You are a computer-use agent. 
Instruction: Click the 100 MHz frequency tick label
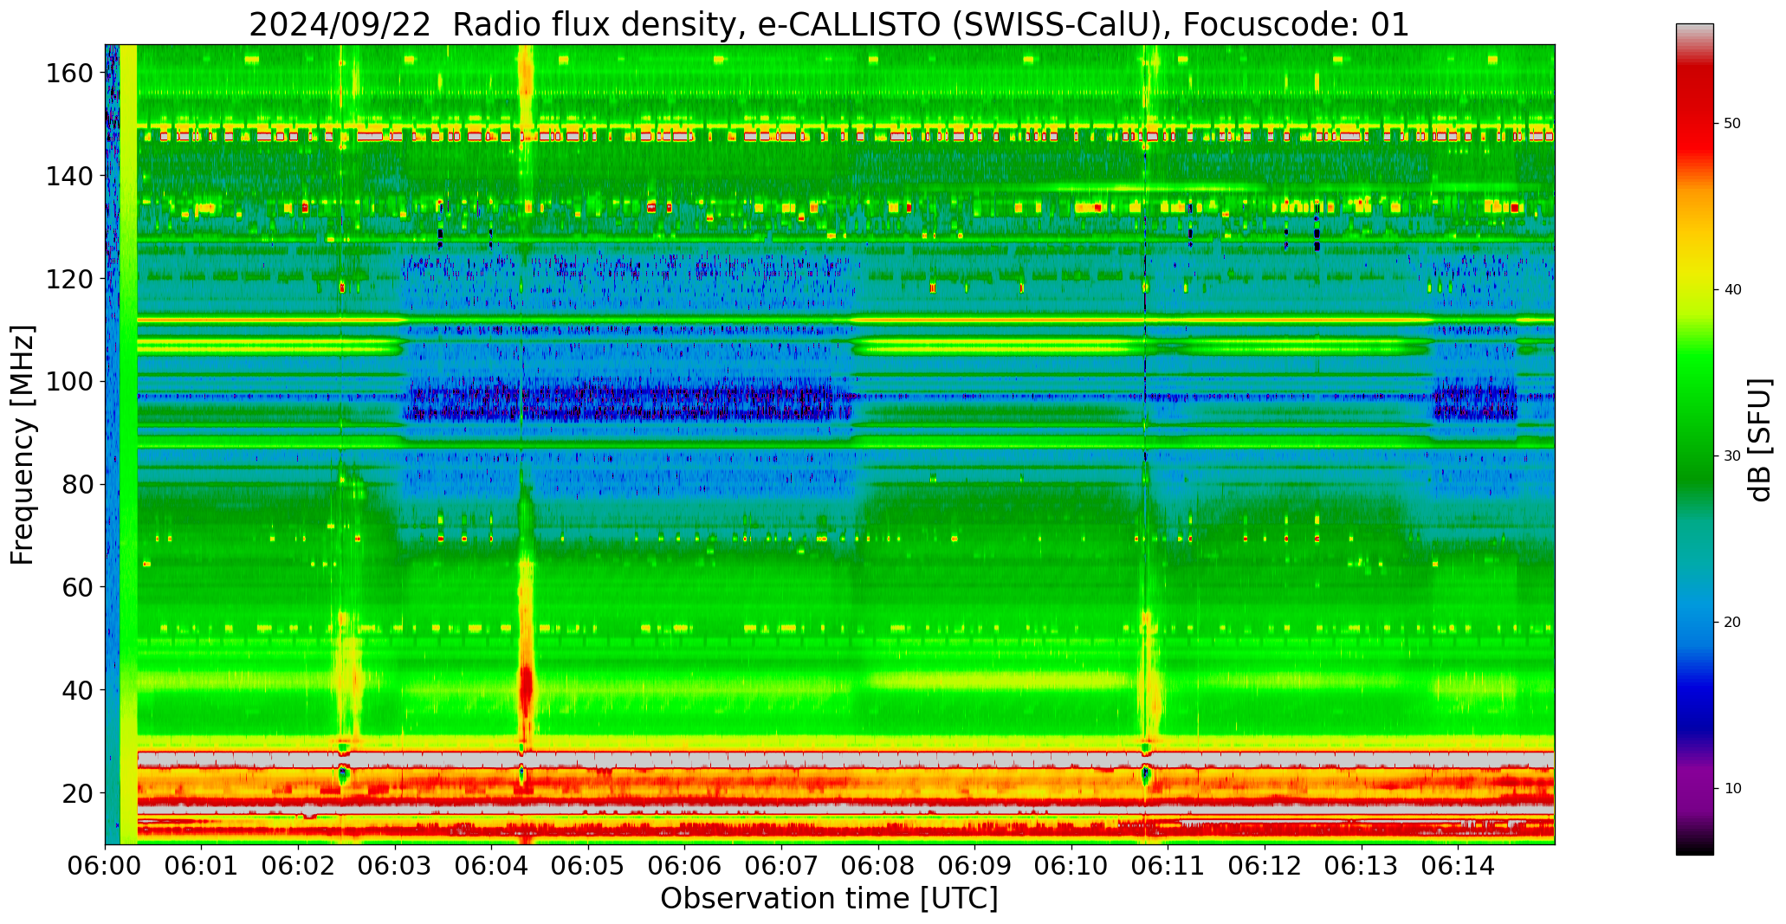click(x=69, y=381)
